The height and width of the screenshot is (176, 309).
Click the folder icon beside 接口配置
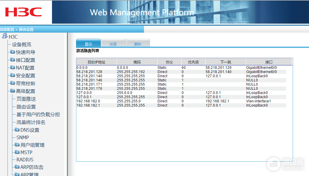pos(13,60)
